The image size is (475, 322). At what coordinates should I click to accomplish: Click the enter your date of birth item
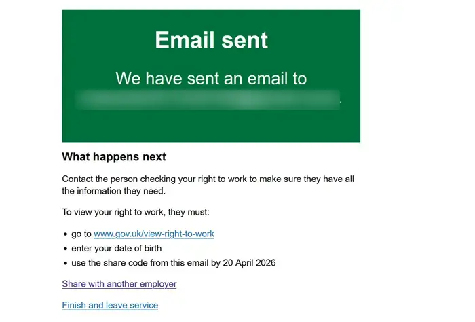pyautogui.click(x=117, y=248)
